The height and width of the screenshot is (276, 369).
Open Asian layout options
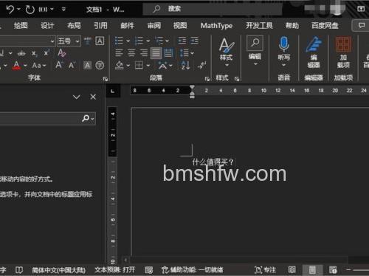tap(162, 65)
